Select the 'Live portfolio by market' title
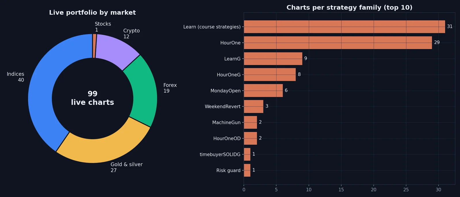 (92, 12)
